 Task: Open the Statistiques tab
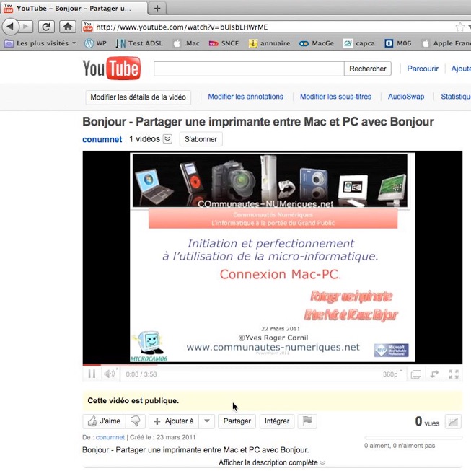[x=455, y=97]
